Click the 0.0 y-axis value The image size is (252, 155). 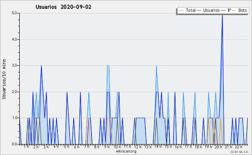[14, 144]
